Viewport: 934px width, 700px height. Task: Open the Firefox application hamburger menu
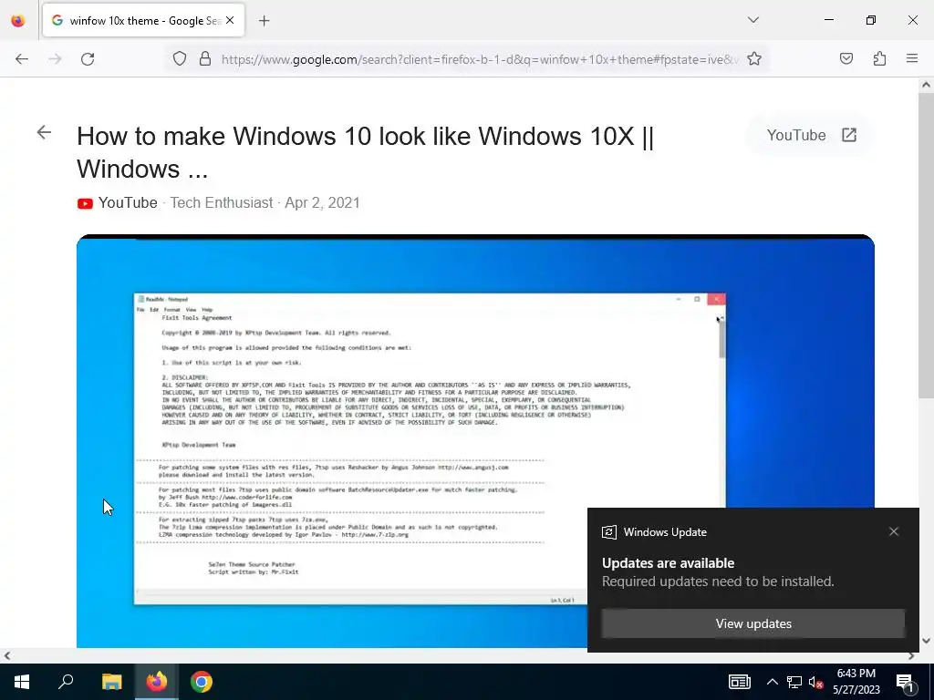[x=912, y=58]
